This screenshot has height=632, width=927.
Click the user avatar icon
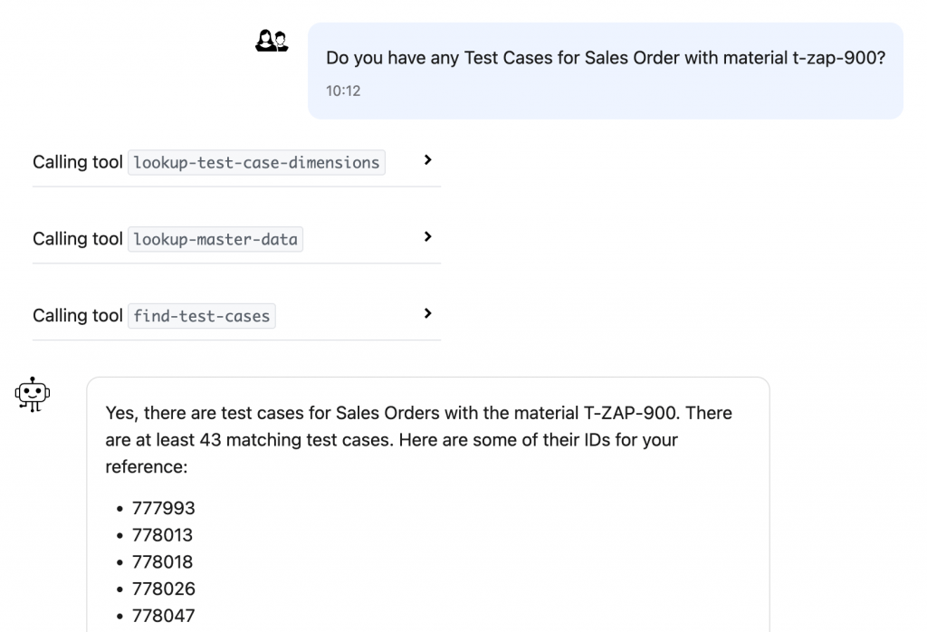(x=272, y=41)
